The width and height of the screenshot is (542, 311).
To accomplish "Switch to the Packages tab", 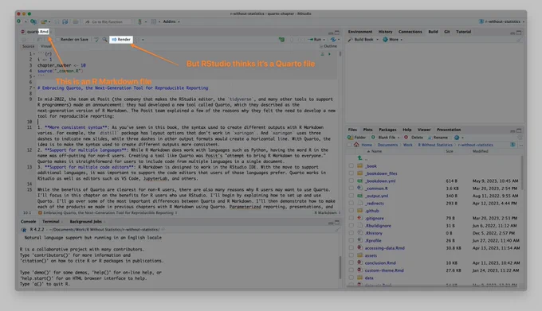I will tap(387, 130).
